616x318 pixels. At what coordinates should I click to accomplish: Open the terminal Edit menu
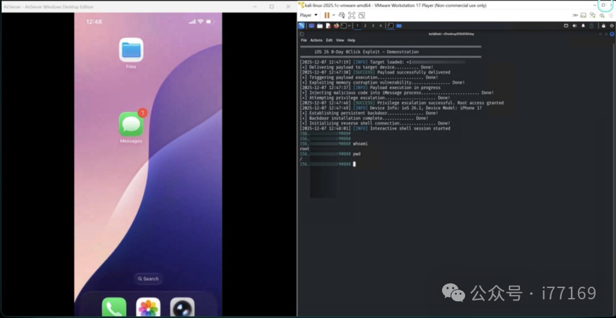329,40
